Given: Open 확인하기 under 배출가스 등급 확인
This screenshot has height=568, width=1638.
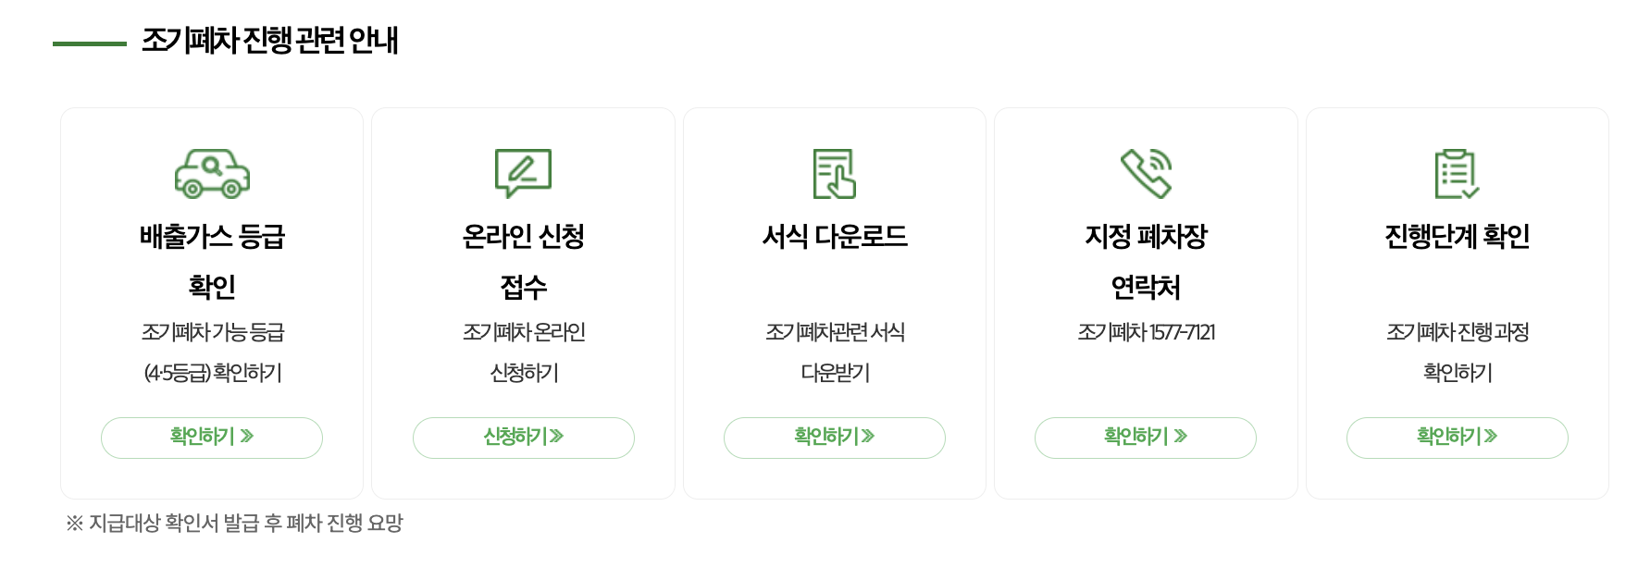Looking at the screenshot, I should tap(211, 438).
